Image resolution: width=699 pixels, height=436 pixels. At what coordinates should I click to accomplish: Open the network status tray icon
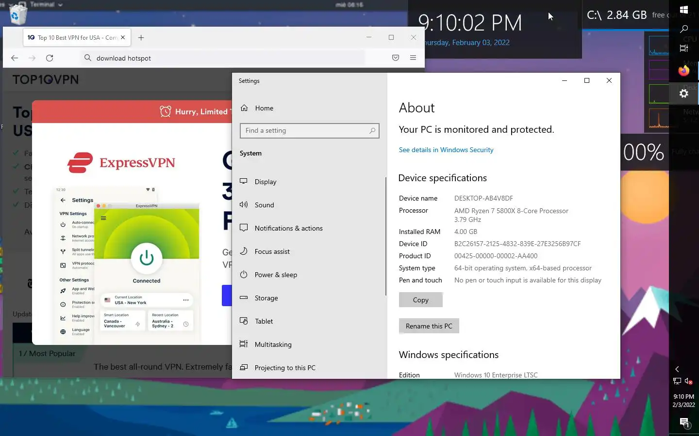coord(677,381)
